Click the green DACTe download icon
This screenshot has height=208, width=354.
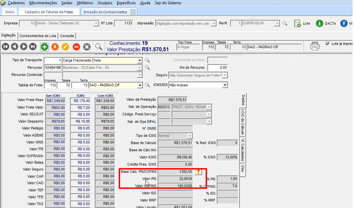click(320, 23)
